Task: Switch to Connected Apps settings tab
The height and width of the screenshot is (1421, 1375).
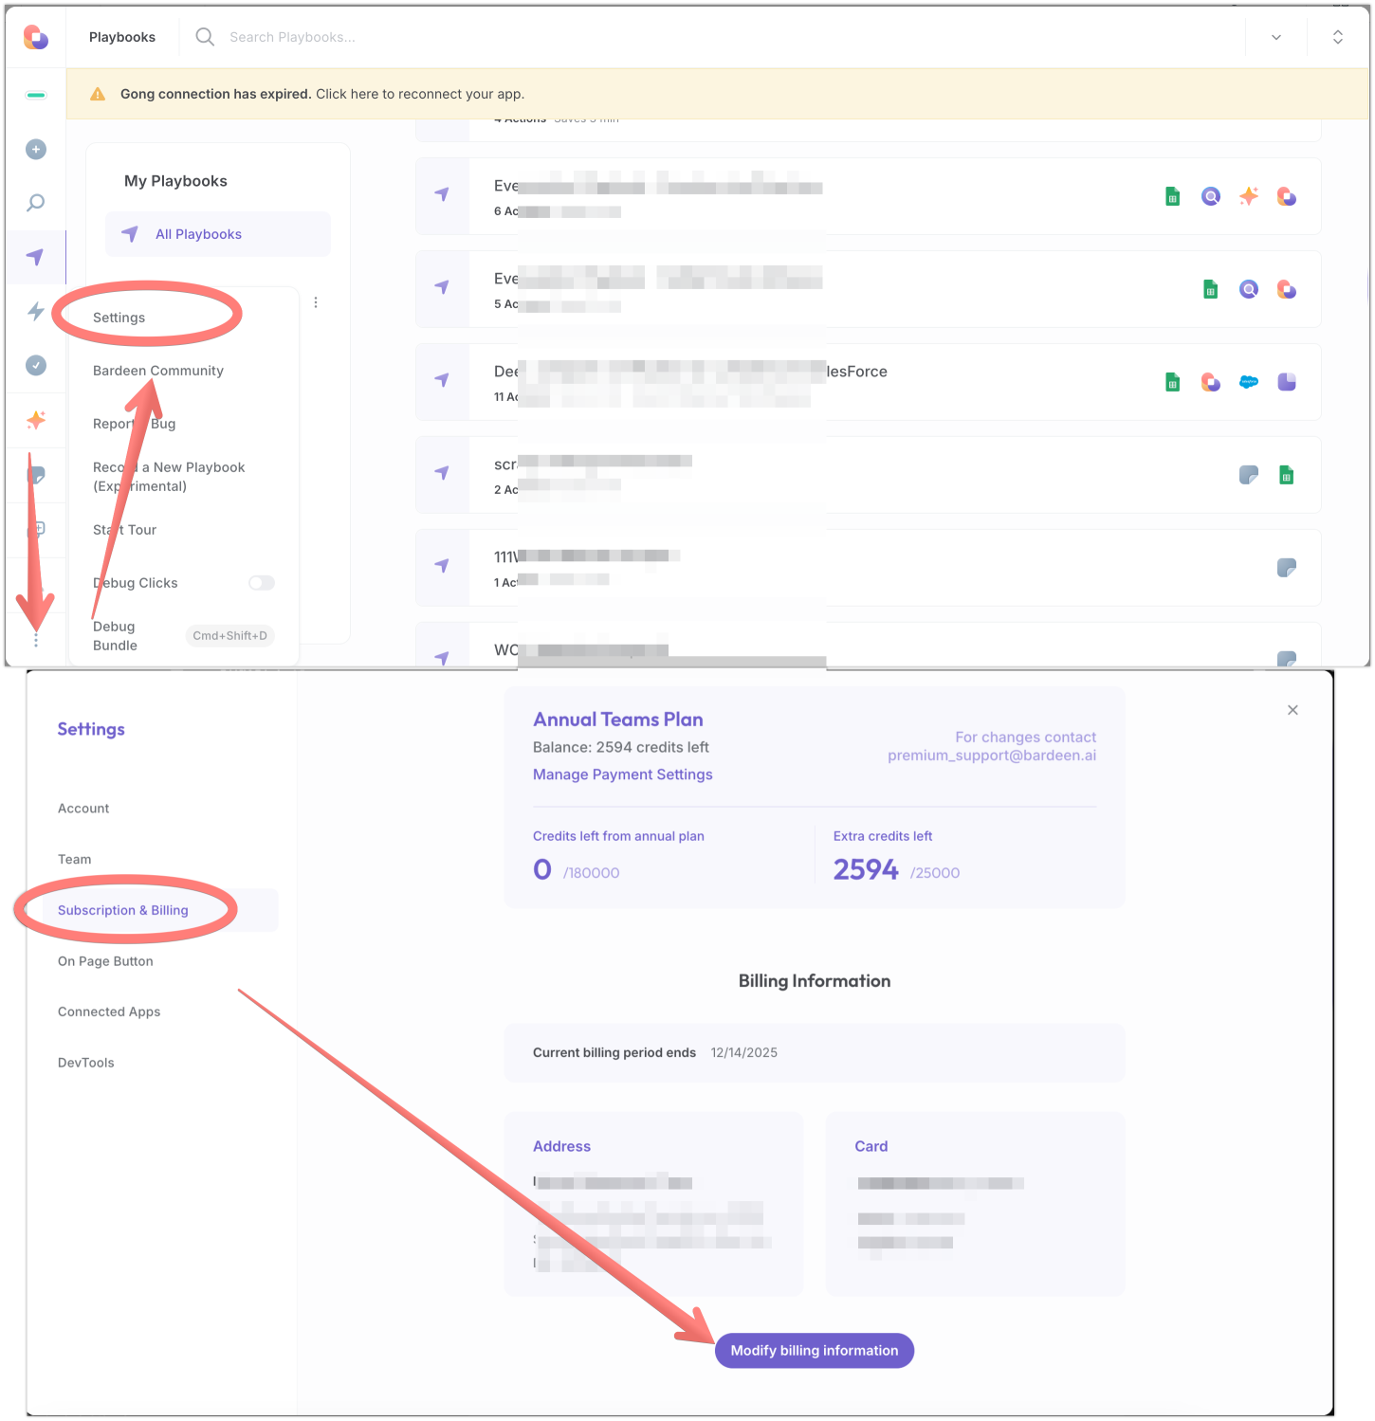Action: tap(109, 1011)
